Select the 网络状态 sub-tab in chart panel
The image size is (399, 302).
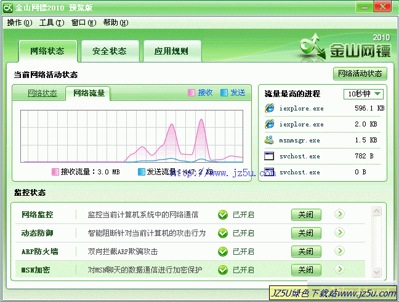(x=42, y=93)
